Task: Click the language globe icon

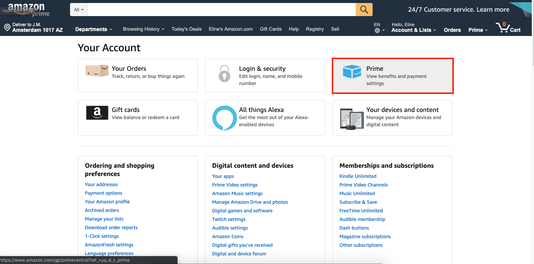Action: coord(377,31)
